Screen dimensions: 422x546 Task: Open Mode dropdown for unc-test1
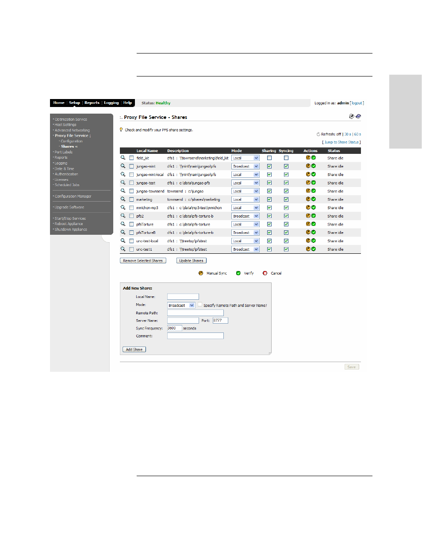coord(246,249)
